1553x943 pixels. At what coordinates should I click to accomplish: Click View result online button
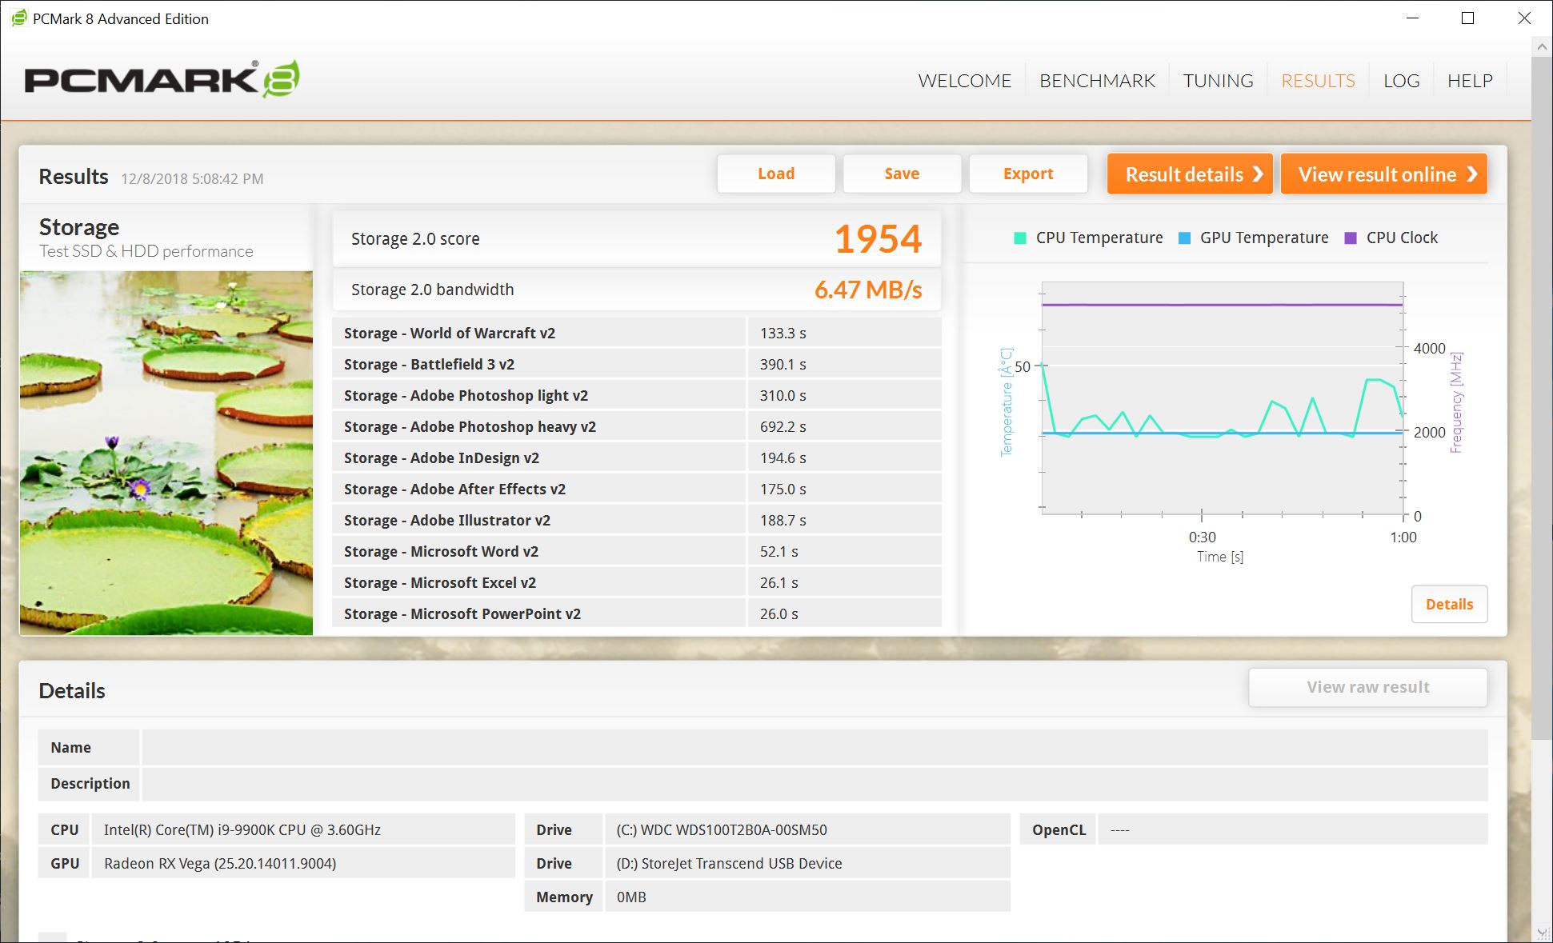point(1384,174)
